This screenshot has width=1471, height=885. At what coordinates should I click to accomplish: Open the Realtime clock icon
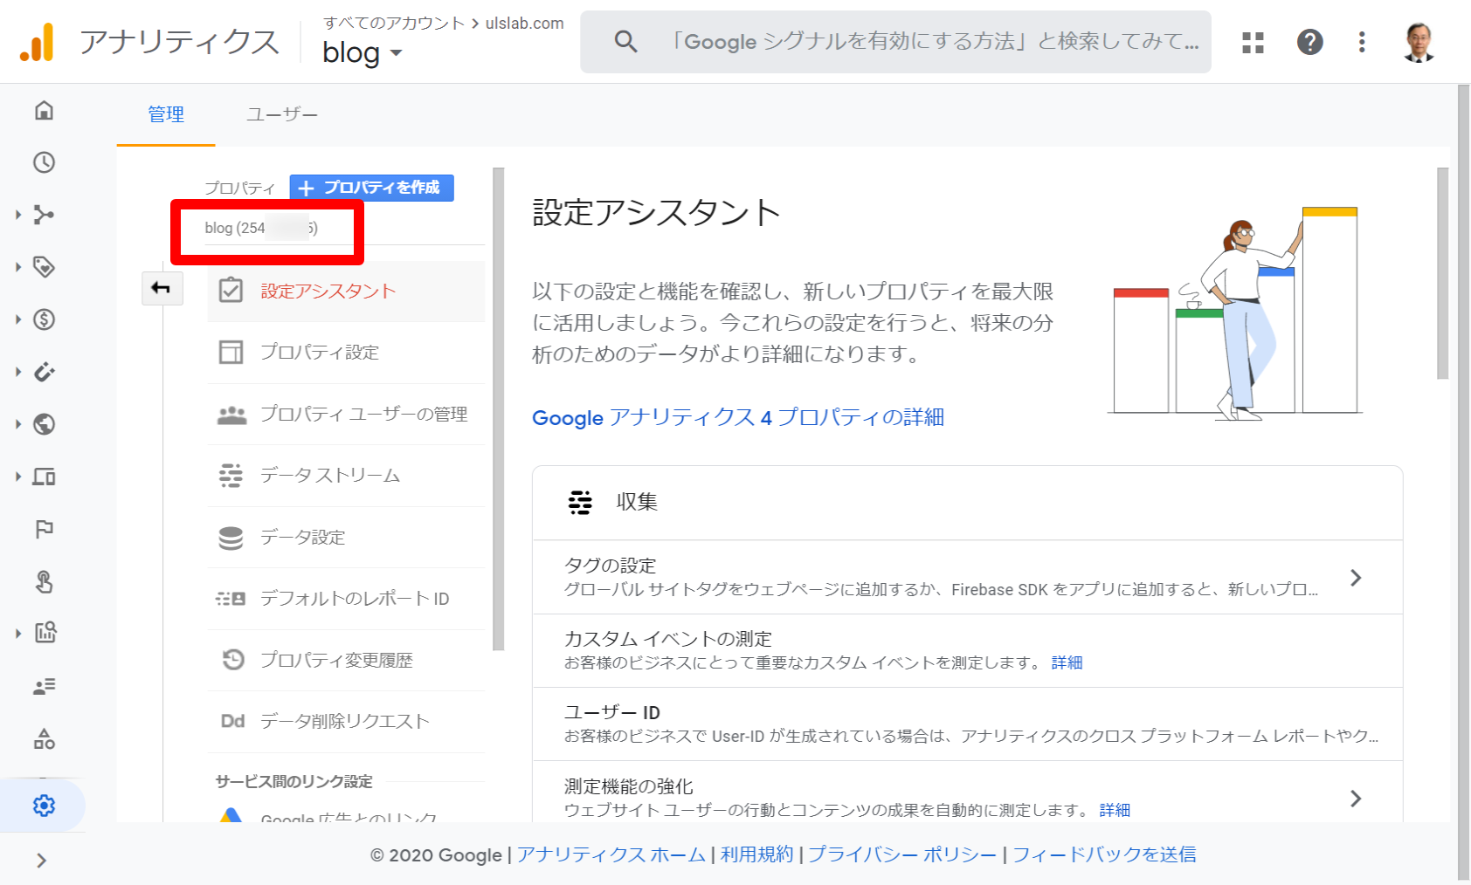(x=44, y=162)
